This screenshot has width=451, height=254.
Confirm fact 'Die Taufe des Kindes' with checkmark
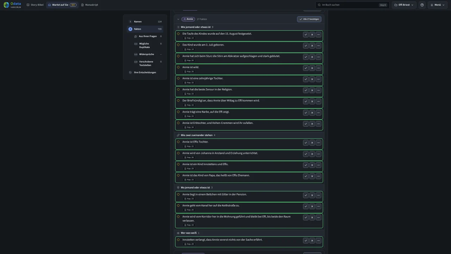306,35
